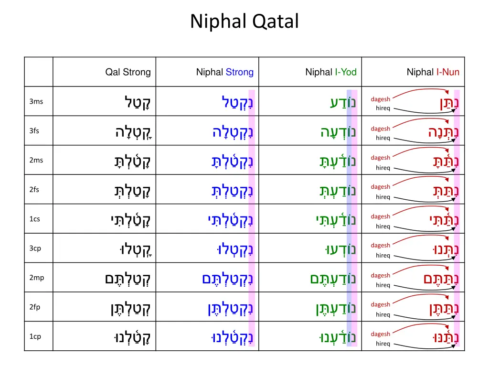Select the 3ms row label
This screenshot has height=367, width=489.
point(36,101)
